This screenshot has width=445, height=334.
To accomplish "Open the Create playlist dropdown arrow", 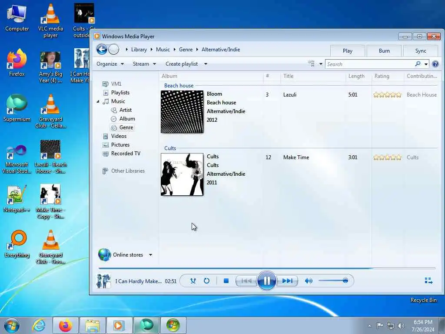I will [x=206, y=64].
